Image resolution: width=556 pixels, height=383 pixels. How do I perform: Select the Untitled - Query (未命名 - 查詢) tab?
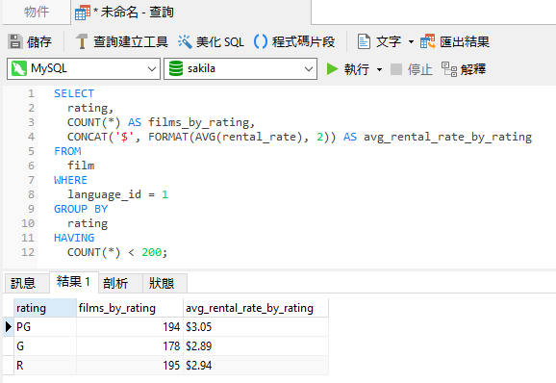tap(190, 13)
